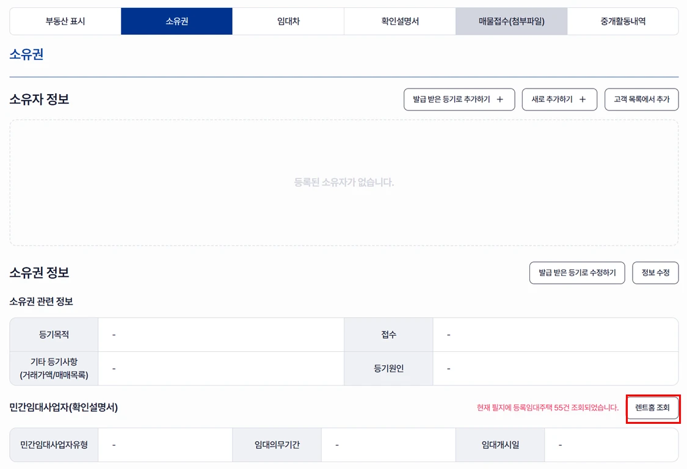Open the 부동산 표시 tab
The height and width of the screenshot is (469, 687).
tap(65, 21)
